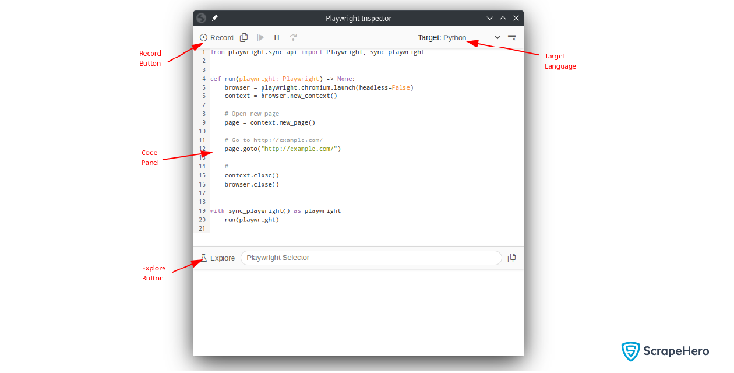Open the Target Python language dropdown
Screen dimensions: 734x373
point(459,37)
